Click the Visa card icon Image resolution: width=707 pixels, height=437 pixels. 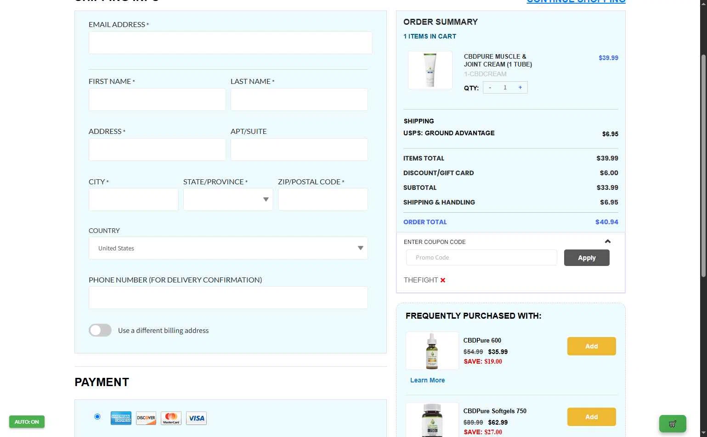tap(196, 418)
